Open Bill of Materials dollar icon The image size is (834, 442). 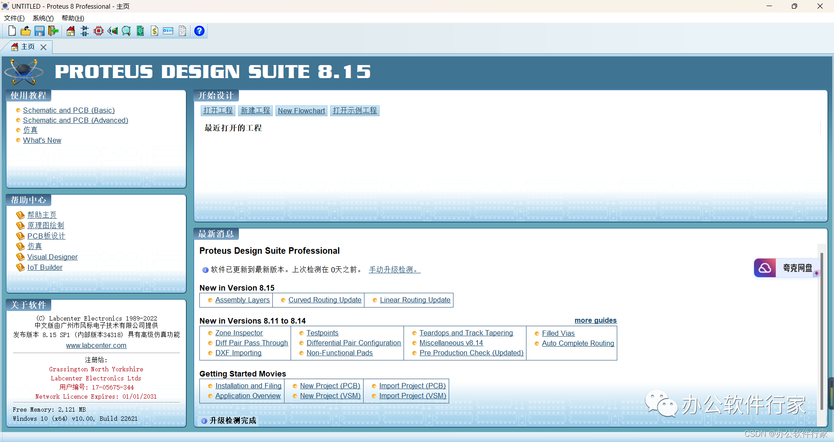coord(154,31)
